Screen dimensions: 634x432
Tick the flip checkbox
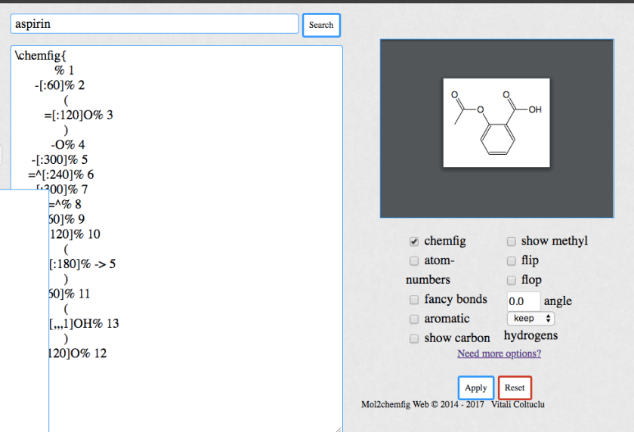[512, 261]
